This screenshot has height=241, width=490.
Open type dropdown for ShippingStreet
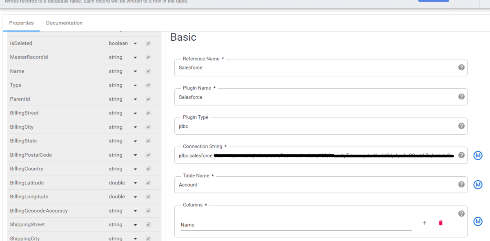(x=123, y=225)
